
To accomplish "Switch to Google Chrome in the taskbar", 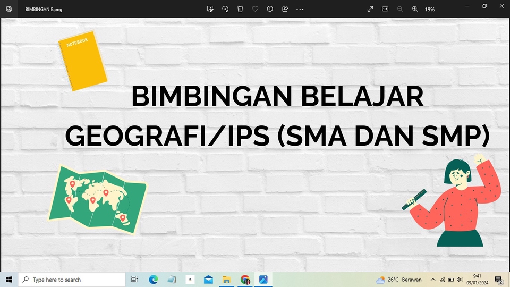I will 245,280.
